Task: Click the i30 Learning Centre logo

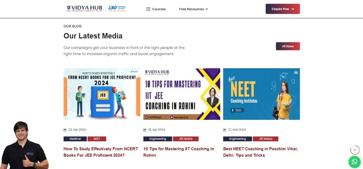Action: [117, 8]
